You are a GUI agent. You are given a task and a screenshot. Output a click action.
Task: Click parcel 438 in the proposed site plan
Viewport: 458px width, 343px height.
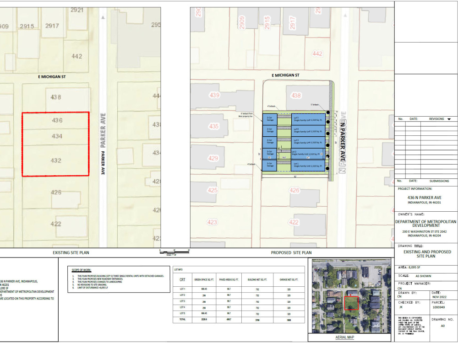coord(295,96)
